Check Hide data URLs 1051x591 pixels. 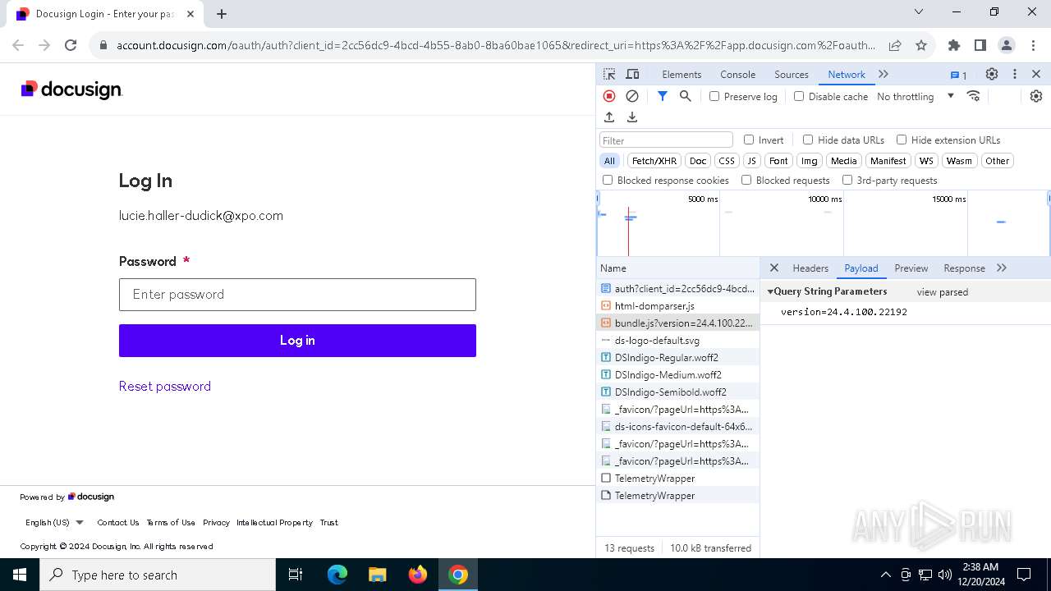tap(808, 140)
